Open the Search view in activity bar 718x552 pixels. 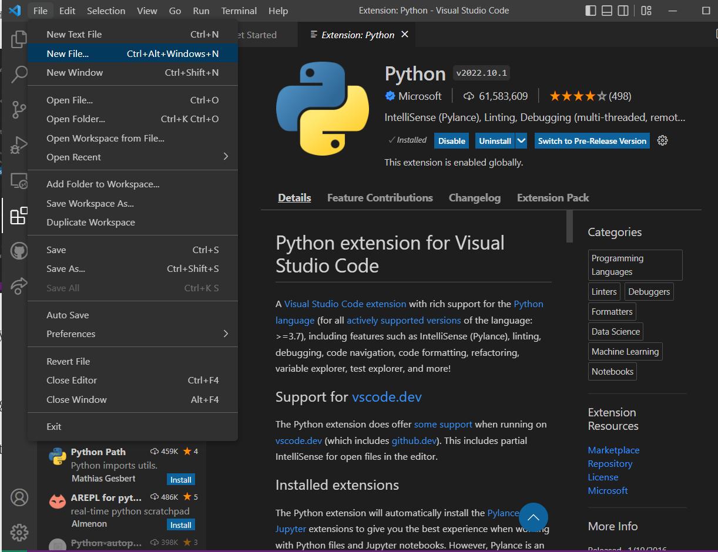[x=19, y=74]
